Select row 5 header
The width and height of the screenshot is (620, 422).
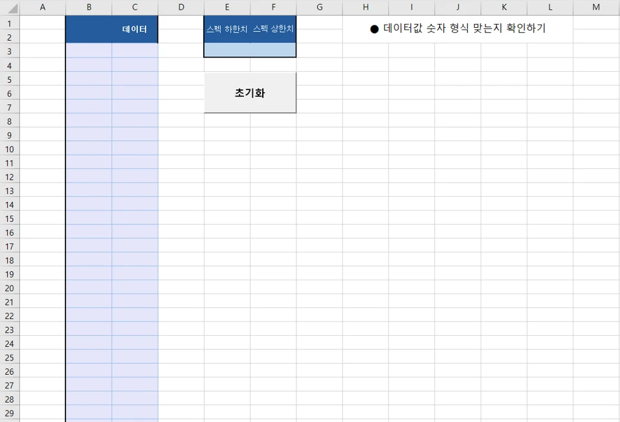click(10, 79)
